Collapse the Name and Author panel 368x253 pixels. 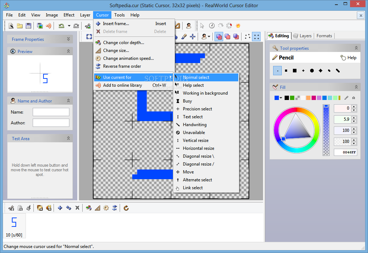[68, 101]
